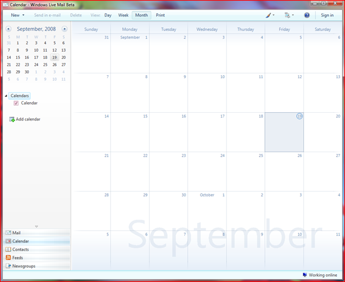Switch to Day view
This screenshot has height=282, width=345.
(108, 15)
